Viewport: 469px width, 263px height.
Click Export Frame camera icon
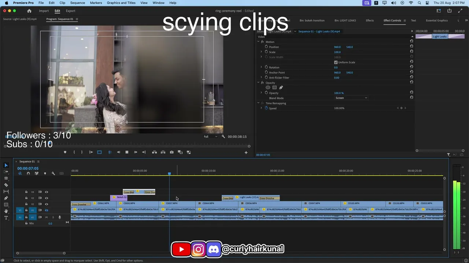tap(171, 152)
